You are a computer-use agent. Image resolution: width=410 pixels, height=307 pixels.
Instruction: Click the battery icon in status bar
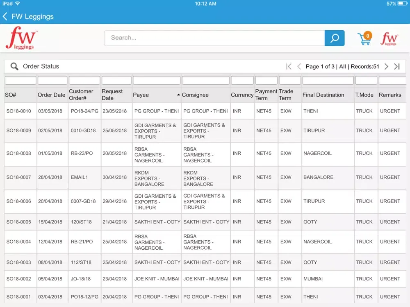(x=402, y=4)
